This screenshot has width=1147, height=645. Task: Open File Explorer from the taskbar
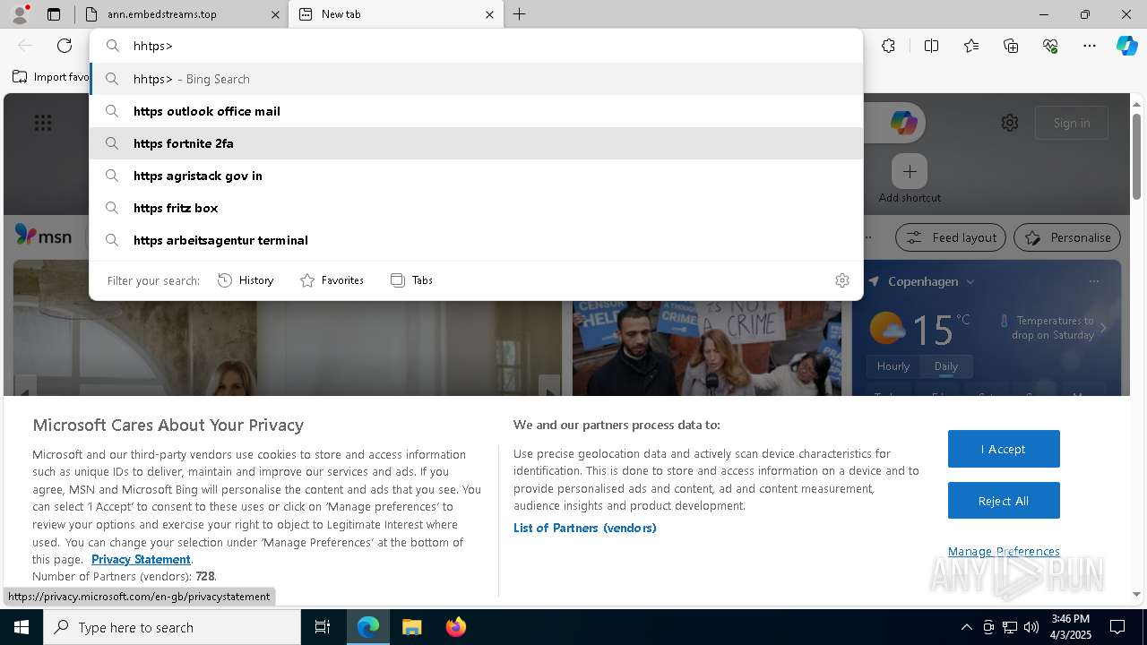point(411,627)
